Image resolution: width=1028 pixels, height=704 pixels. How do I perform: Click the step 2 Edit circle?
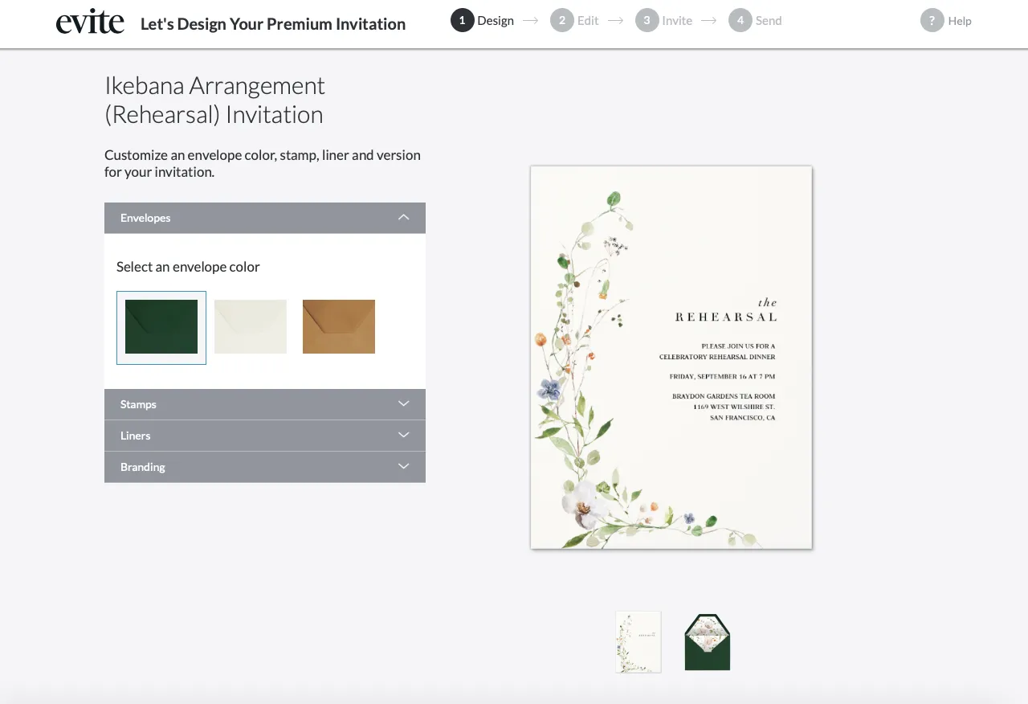562,20
